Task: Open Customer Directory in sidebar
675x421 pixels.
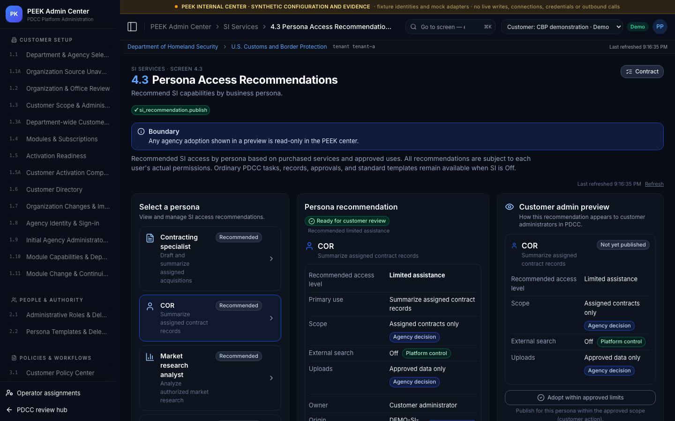Action: coord(60,189)
